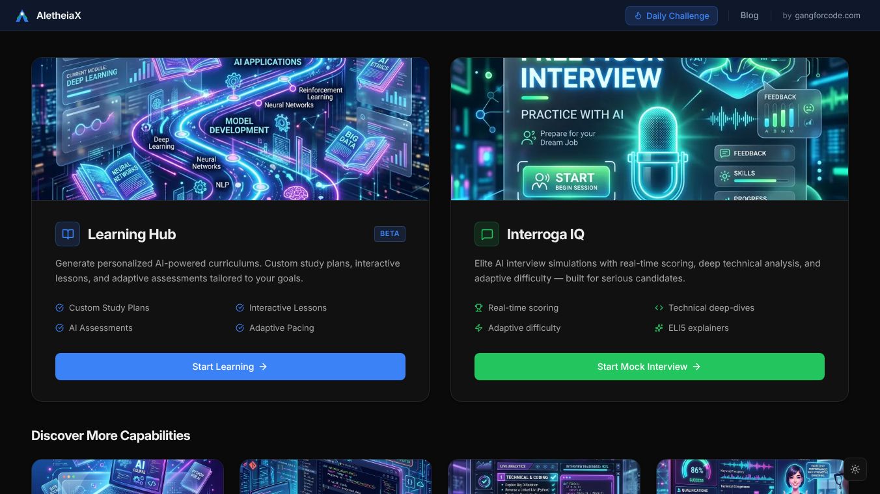Screen dimensions: 880x494
Task: Click the AletheiaX logo icon
Action: click(22, 16)
